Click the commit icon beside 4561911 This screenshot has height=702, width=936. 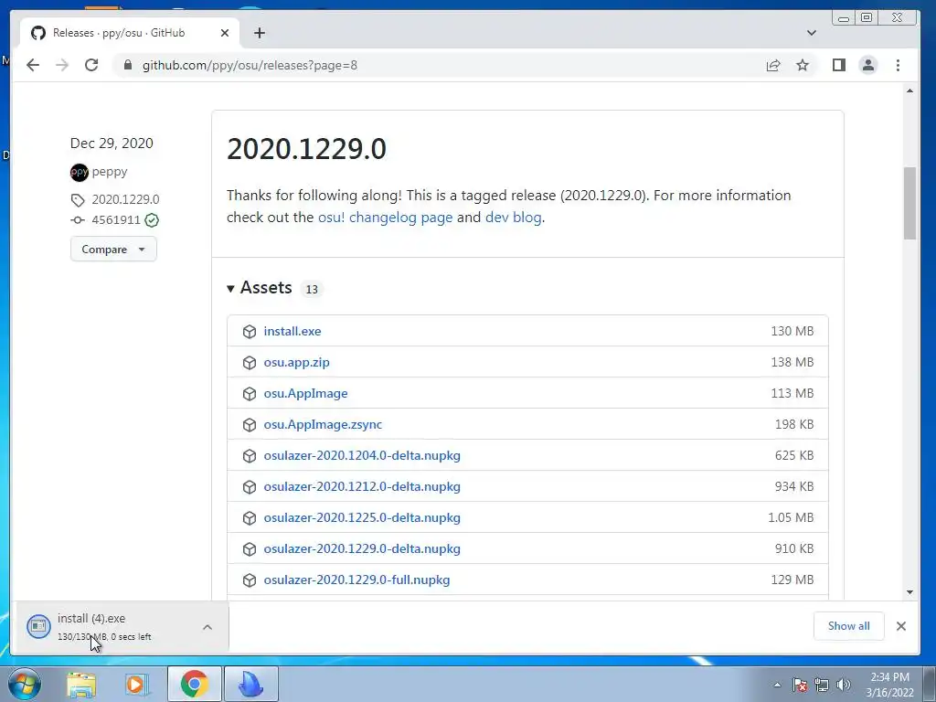pos(78,220)
